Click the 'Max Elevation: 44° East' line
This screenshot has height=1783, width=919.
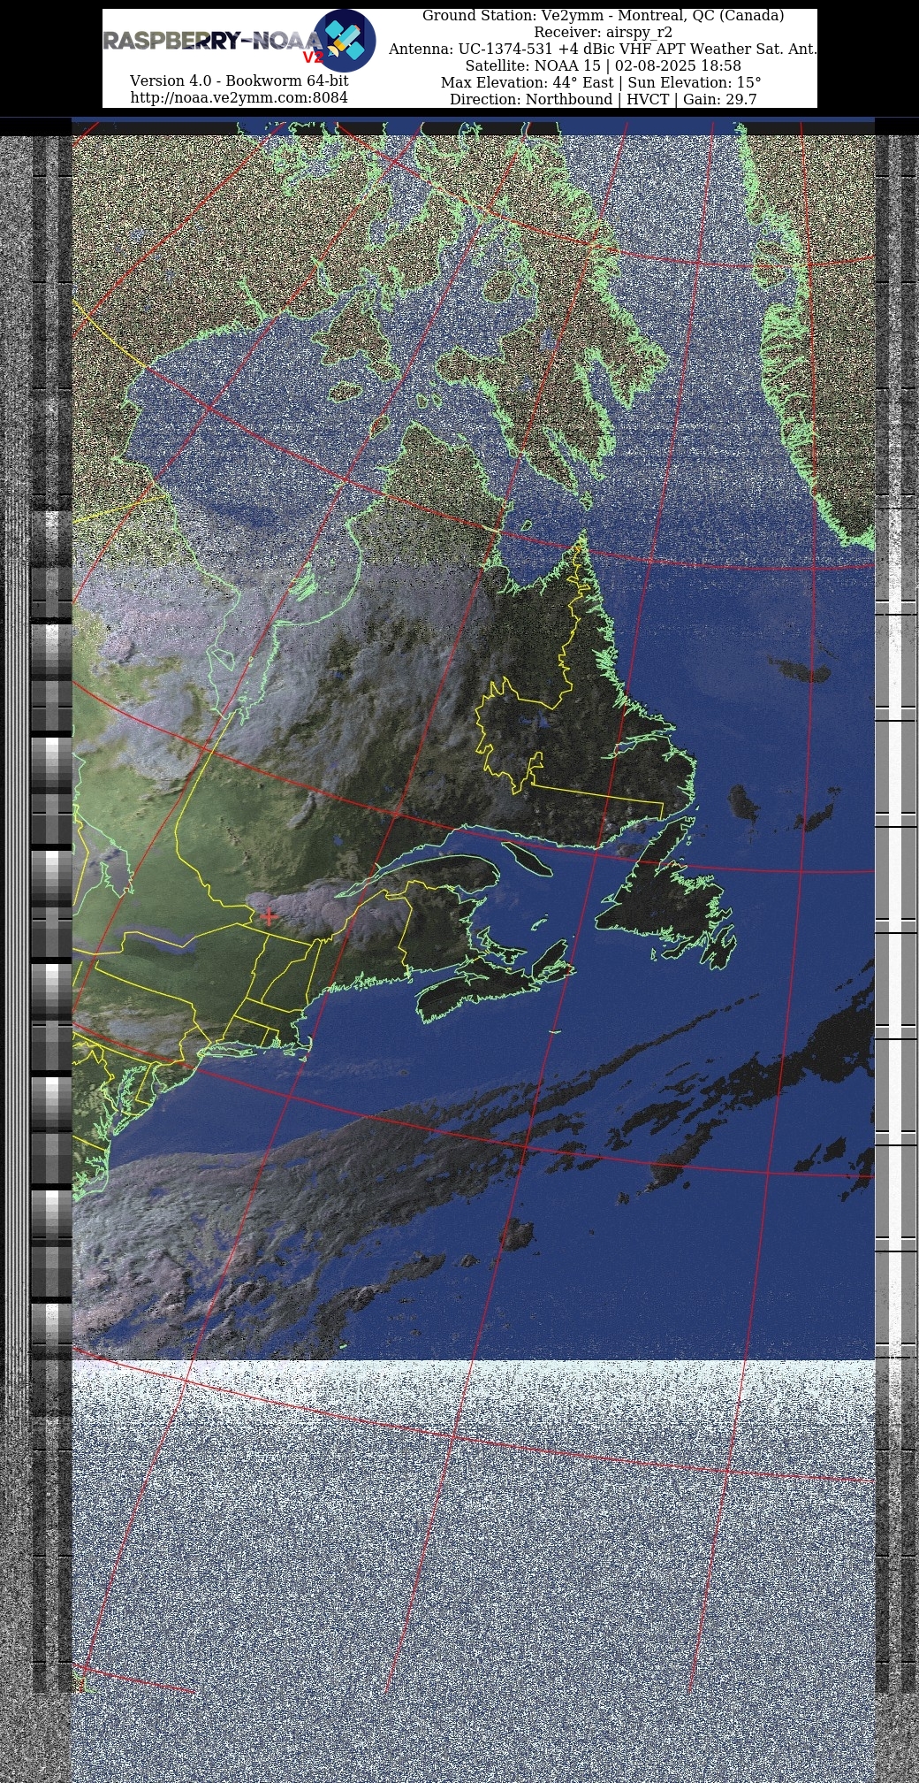coord(601,83)
